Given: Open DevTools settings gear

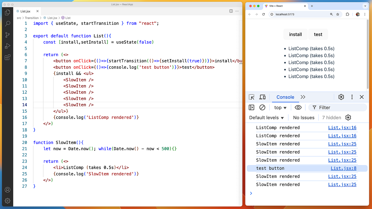Looking at the screenshot, I should click(341, 97).
